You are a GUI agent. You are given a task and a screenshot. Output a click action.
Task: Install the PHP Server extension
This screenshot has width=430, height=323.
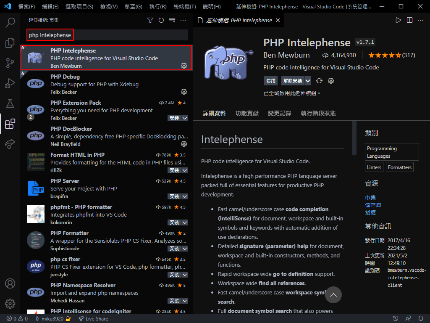(x=174, y=196)
